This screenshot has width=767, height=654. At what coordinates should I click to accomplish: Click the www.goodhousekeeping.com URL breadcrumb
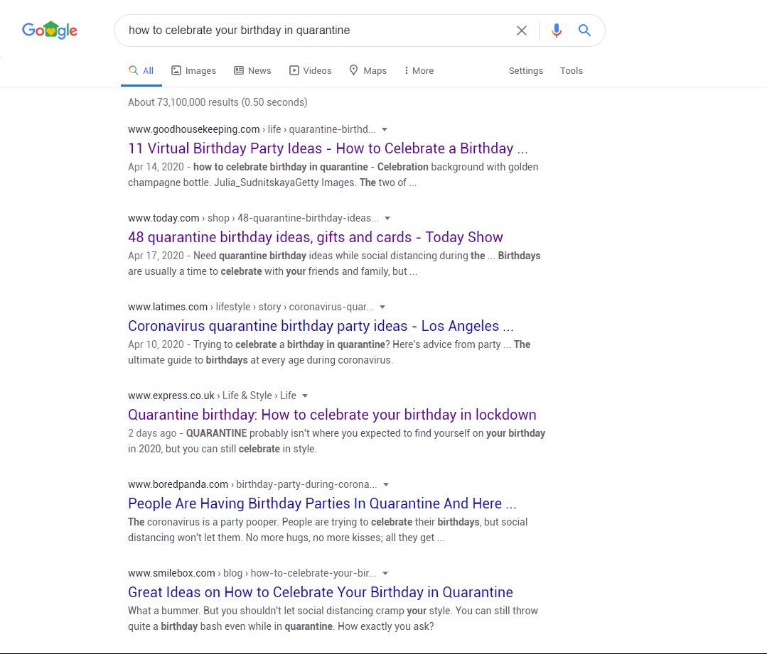(252, 129)
